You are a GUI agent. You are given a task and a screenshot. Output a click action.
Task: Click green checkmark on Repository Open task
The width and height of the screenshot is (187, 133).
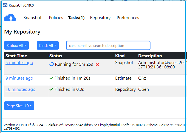pyautogui.click(x=51, y=89)
